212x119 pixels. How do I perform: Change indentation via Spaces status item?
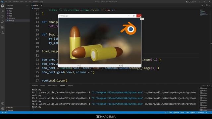point(176,112)
